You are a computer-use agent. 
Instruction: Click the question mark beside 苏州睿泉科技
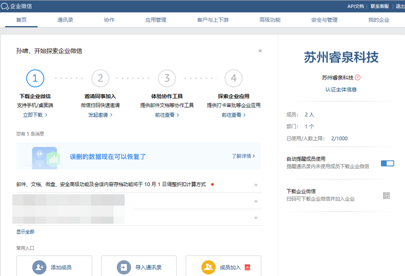358,77
